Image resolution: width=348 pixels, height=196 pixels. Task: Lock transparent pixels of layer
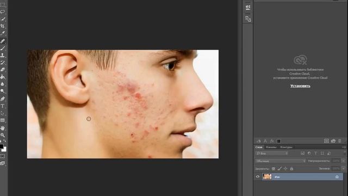274,169
